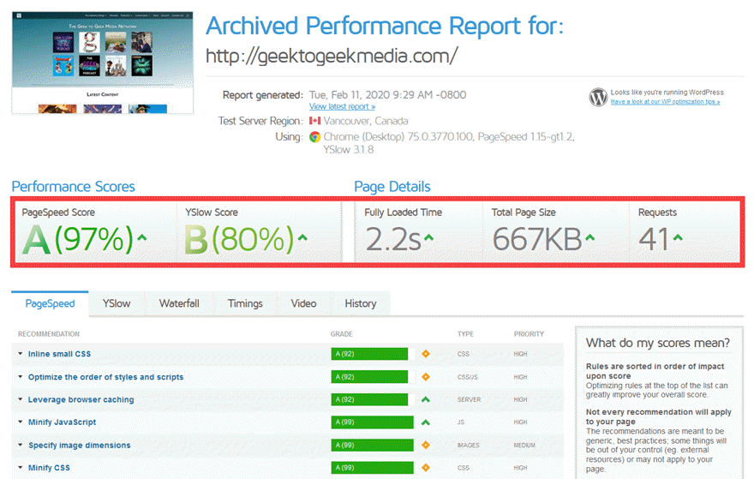Click green arrow beside PageSpeed Score
Image resolution: width=754 pixels, height=479 pixels.
pyautogui.click(x=142, y=237)
